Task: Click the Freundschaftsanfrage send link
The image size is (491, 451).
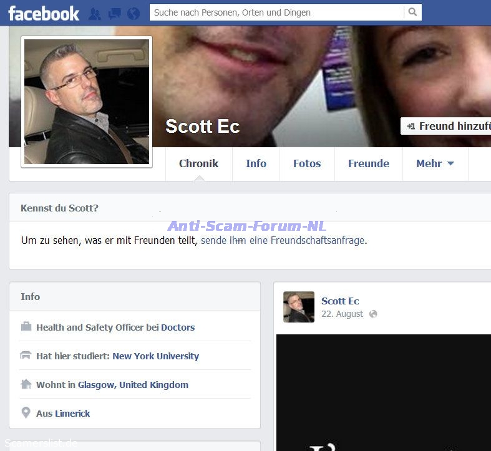Action: click(283, 240)
